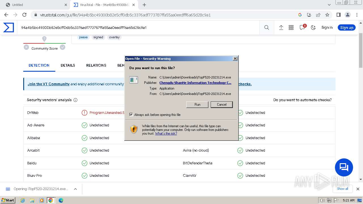Open Internet Explorer from taskbar
The image size is (363, 204).
click(22, 200)
